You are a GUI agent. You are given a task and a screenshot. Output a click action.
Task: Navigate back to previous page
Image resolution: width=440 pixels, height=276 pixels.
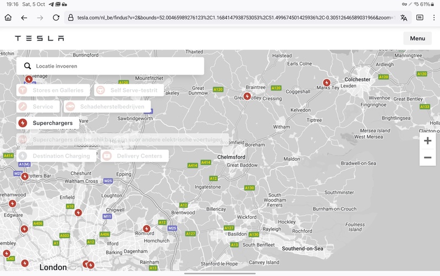[x=24, y=18]
